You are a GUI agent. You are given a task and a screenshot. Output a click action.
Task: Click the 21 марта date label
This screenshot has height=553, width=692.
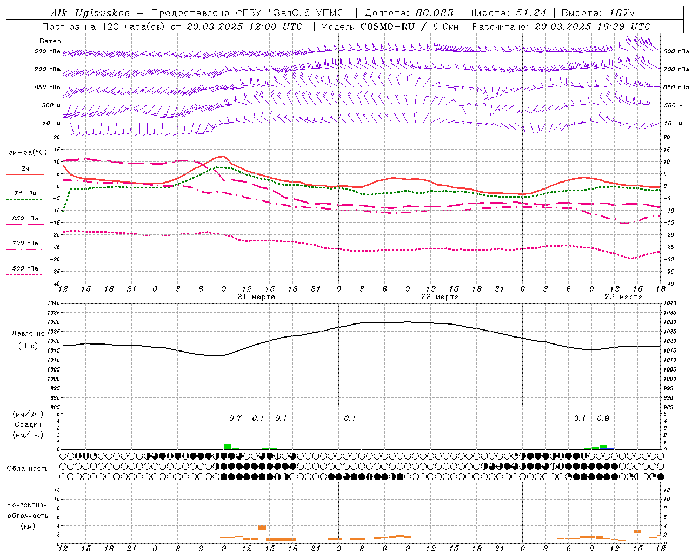[256, 297]
